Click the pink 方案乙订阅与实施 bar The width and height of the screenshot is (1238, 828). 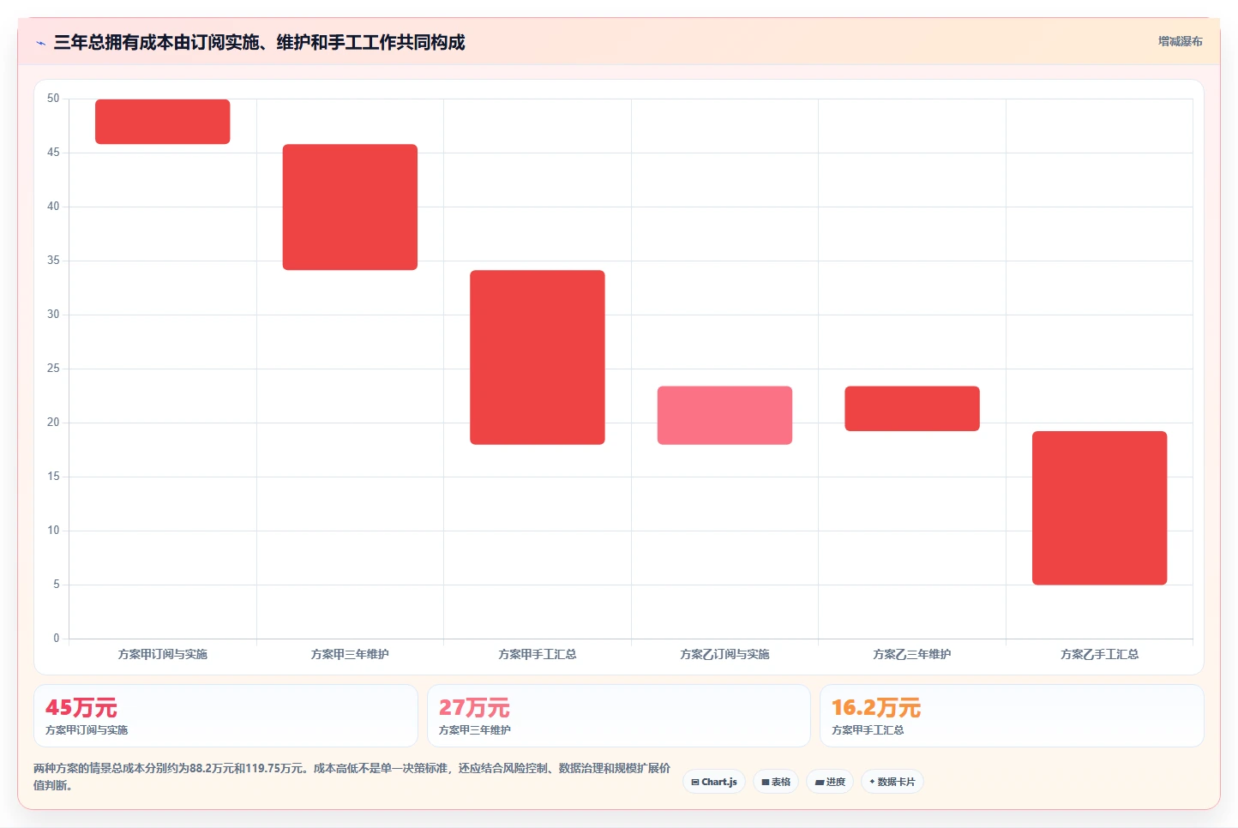(x=724, y=416)
